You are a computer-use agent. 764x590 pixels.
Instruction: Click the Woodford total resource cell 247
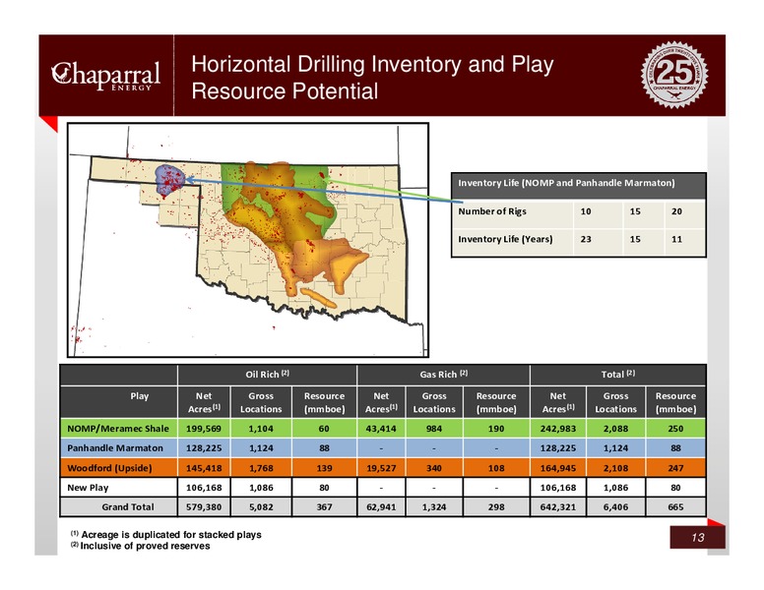pyautogui.click(x=675, y=468)
